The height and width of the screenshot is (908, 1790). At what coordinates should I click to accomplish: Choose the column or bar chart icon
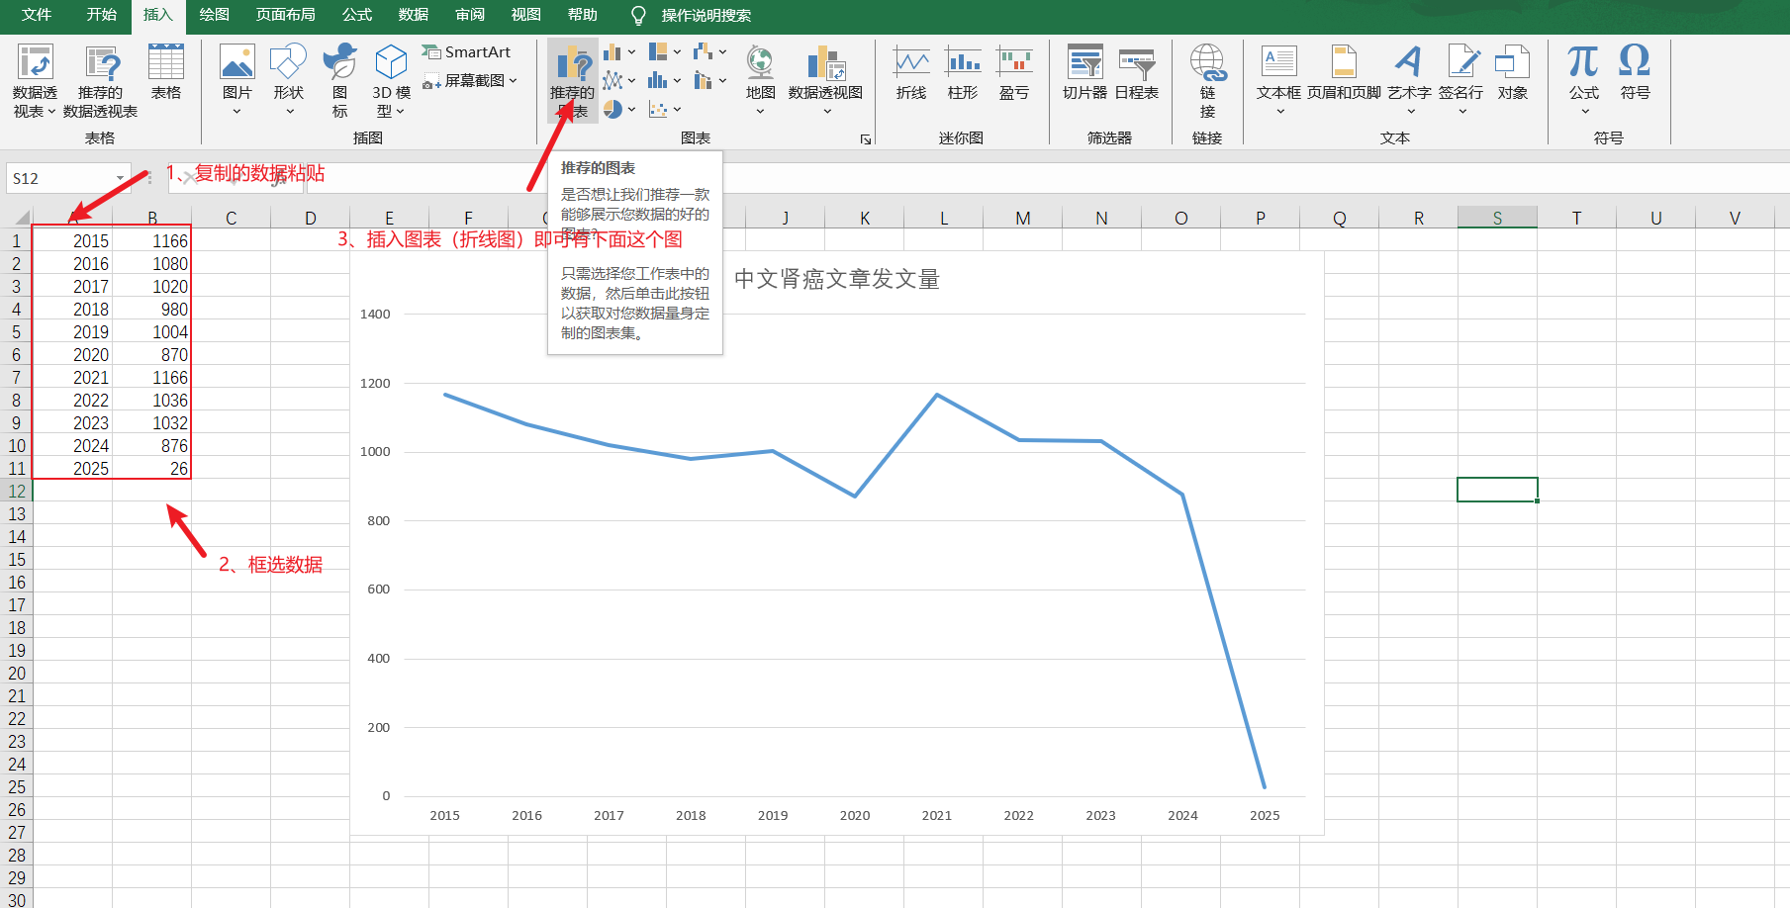[x=612, y=51]
